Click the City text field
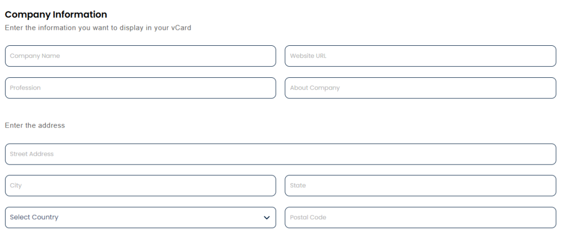Screen dimensions: 566x243 [x=140, y=186]
